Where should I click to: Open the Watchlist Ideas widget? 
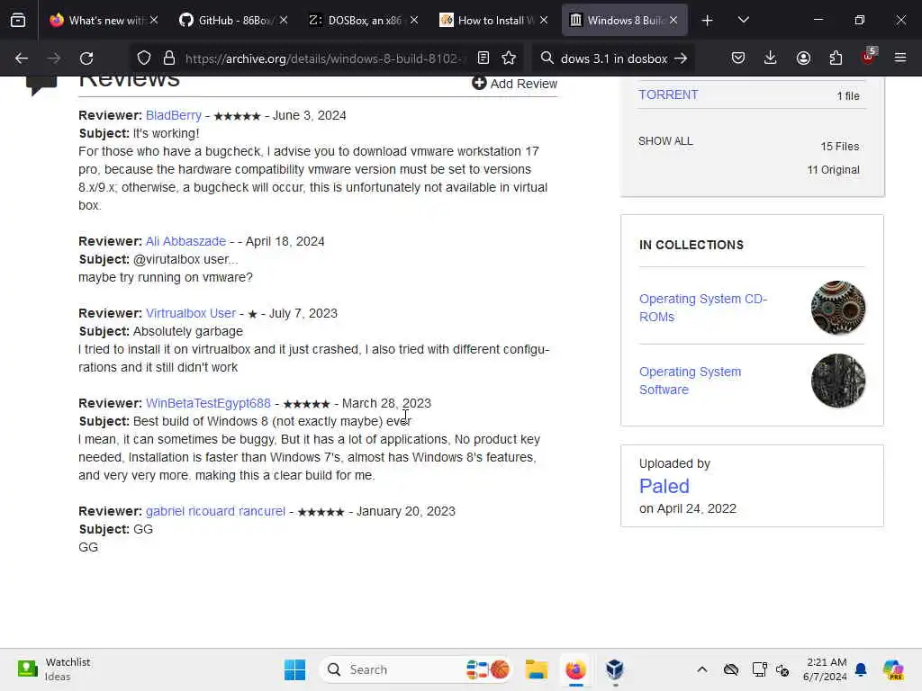point(54,669)
